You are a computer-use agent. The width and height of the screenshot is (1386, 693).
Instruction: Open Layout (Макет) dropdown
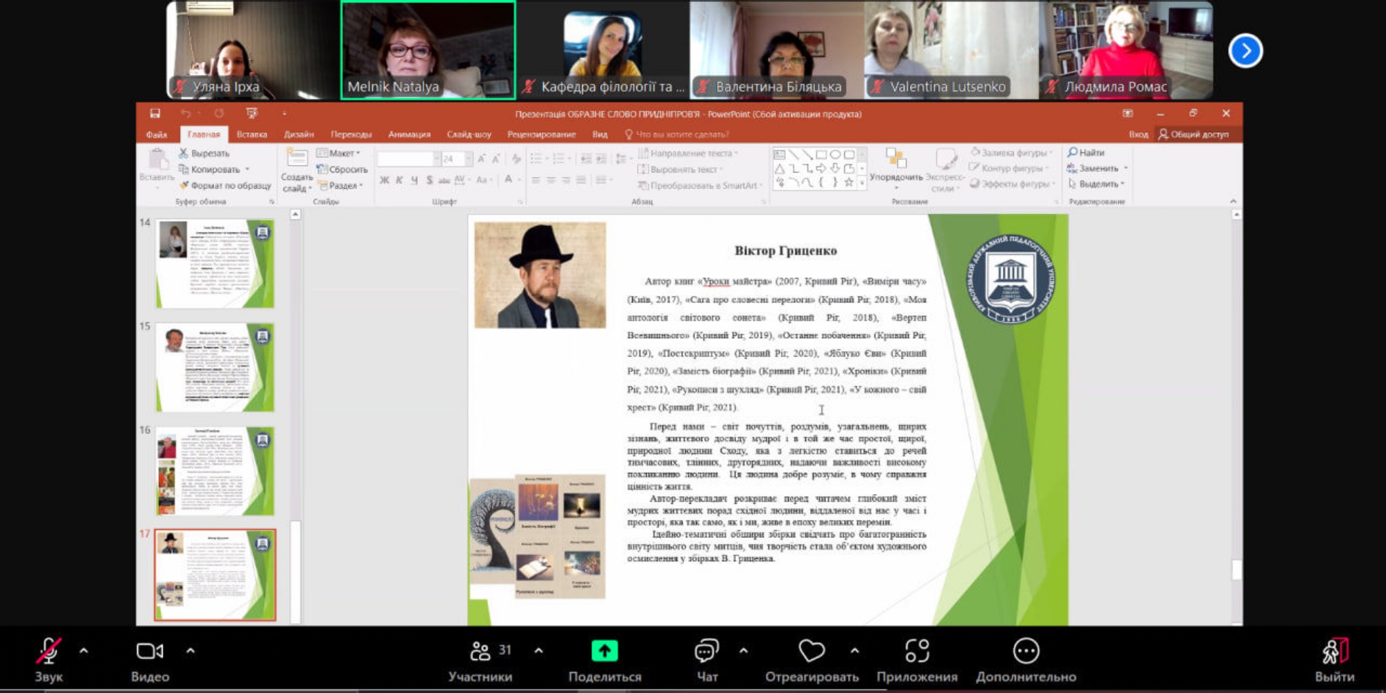click(x=338, y=153)
